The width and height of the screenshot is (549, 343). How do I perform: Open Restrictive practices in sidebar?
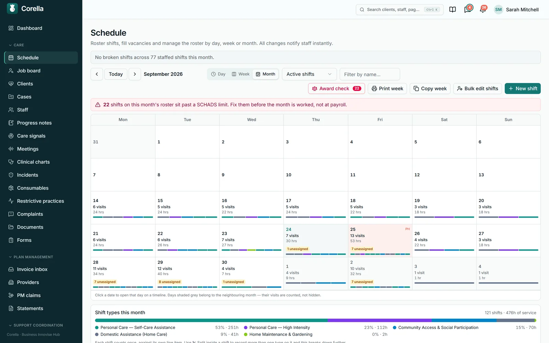[41, 201]
